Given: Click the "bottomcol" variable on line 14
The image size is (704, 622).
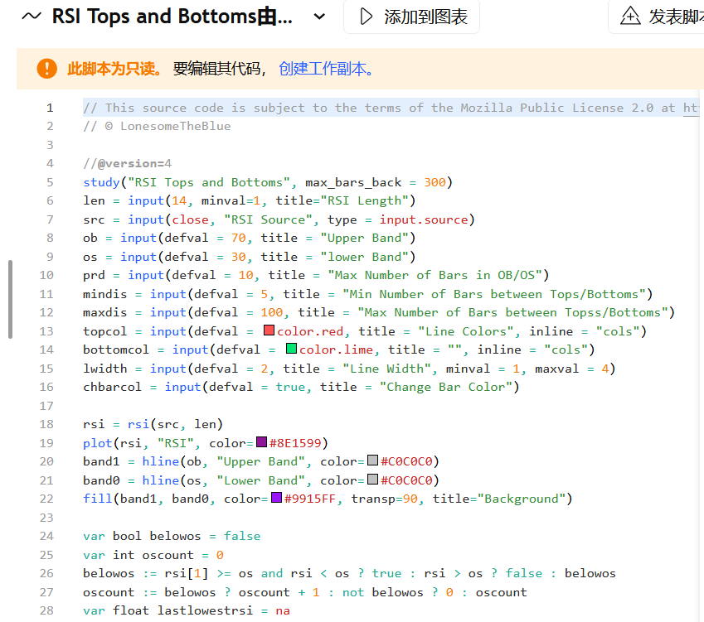Looking at the screenshot, I should (116, 350).
